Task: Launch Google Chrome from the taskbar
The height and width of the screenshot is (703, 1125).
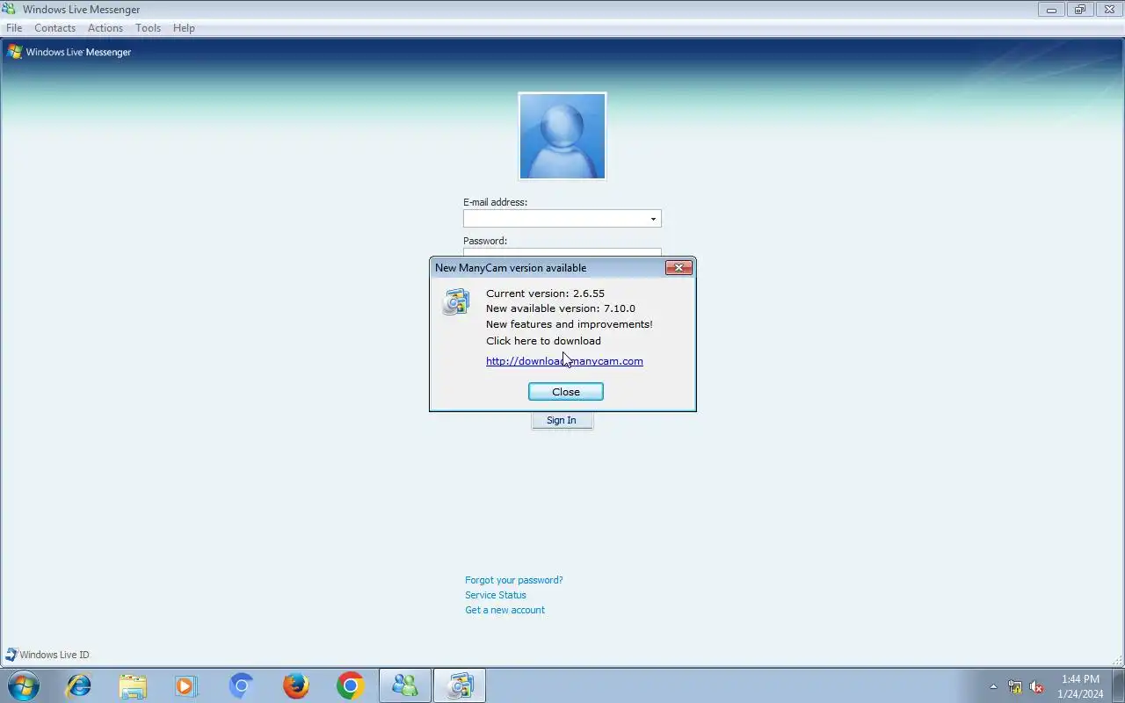Action: pyautogui.click(x=350, y=685)
